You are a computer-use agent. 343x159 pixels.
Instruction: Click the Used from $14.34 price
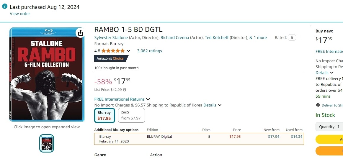click(296, 137)
